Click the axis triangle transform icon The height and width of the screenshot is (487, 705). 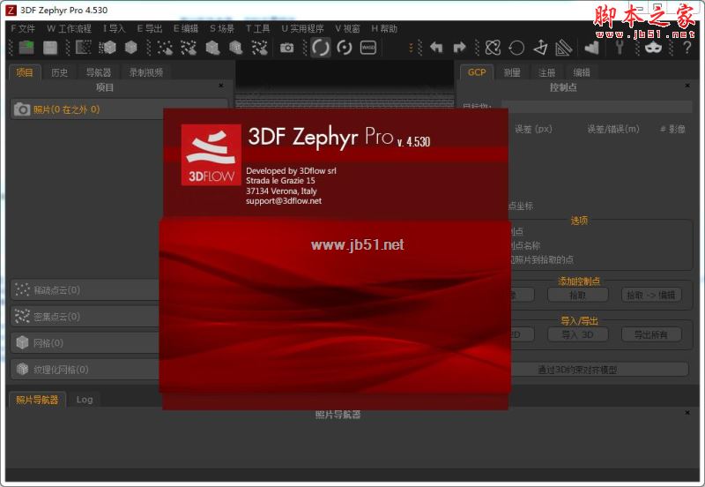tap(540, 48)
